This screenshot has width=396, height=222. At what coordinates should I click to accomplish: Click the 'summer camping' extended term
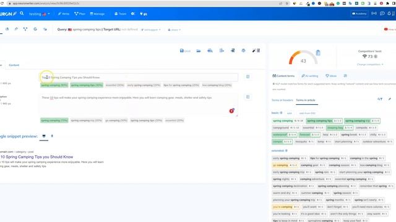pos(315,193)
